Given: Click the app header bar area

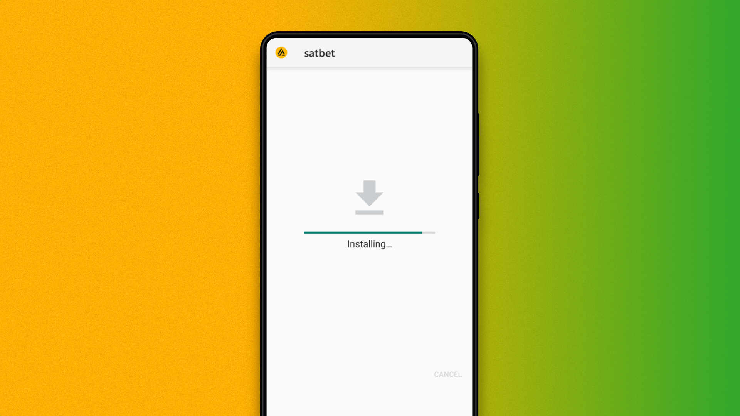Looking at the screenshot, I should (370, 53).
